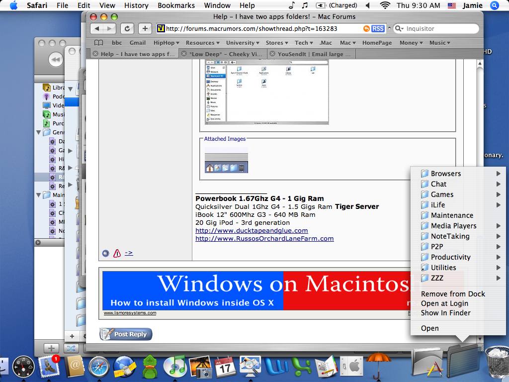Open Adium green duck icon in Dock

pyautogui.click(x=151, y=367)
